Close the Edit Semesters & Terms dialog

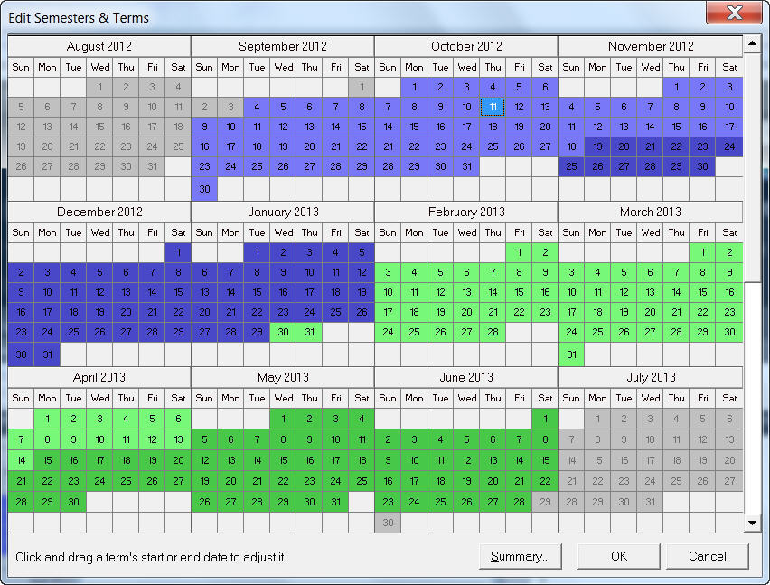[733, 14]
